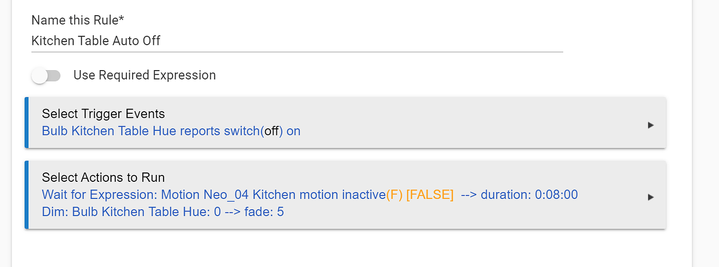Screen dimensions: 719x267
Task: Click the underline beneath the rule name
Action: [297, 52]
